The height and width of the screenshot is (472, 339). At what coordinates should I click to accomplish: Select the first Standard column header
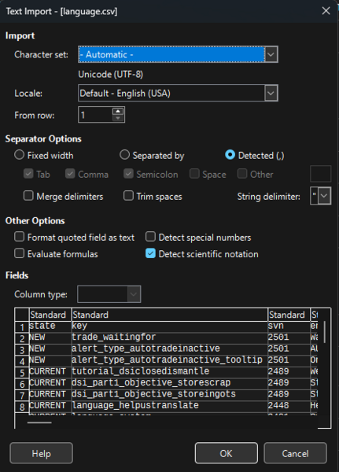[50, 315]
